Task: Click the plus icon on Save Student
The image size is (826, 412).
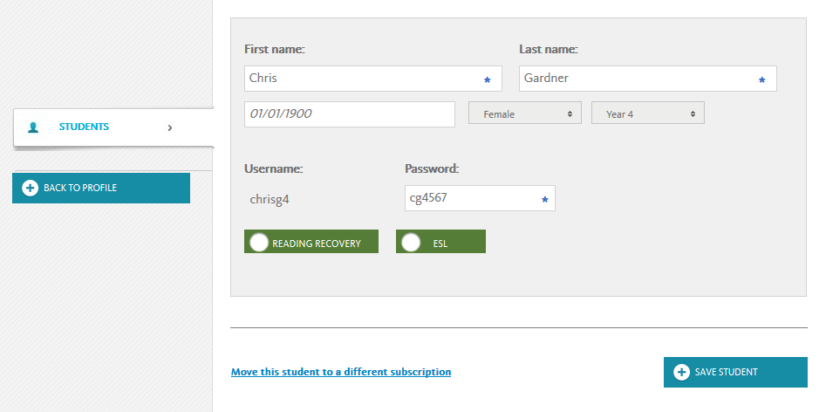Action: point(681,372)
